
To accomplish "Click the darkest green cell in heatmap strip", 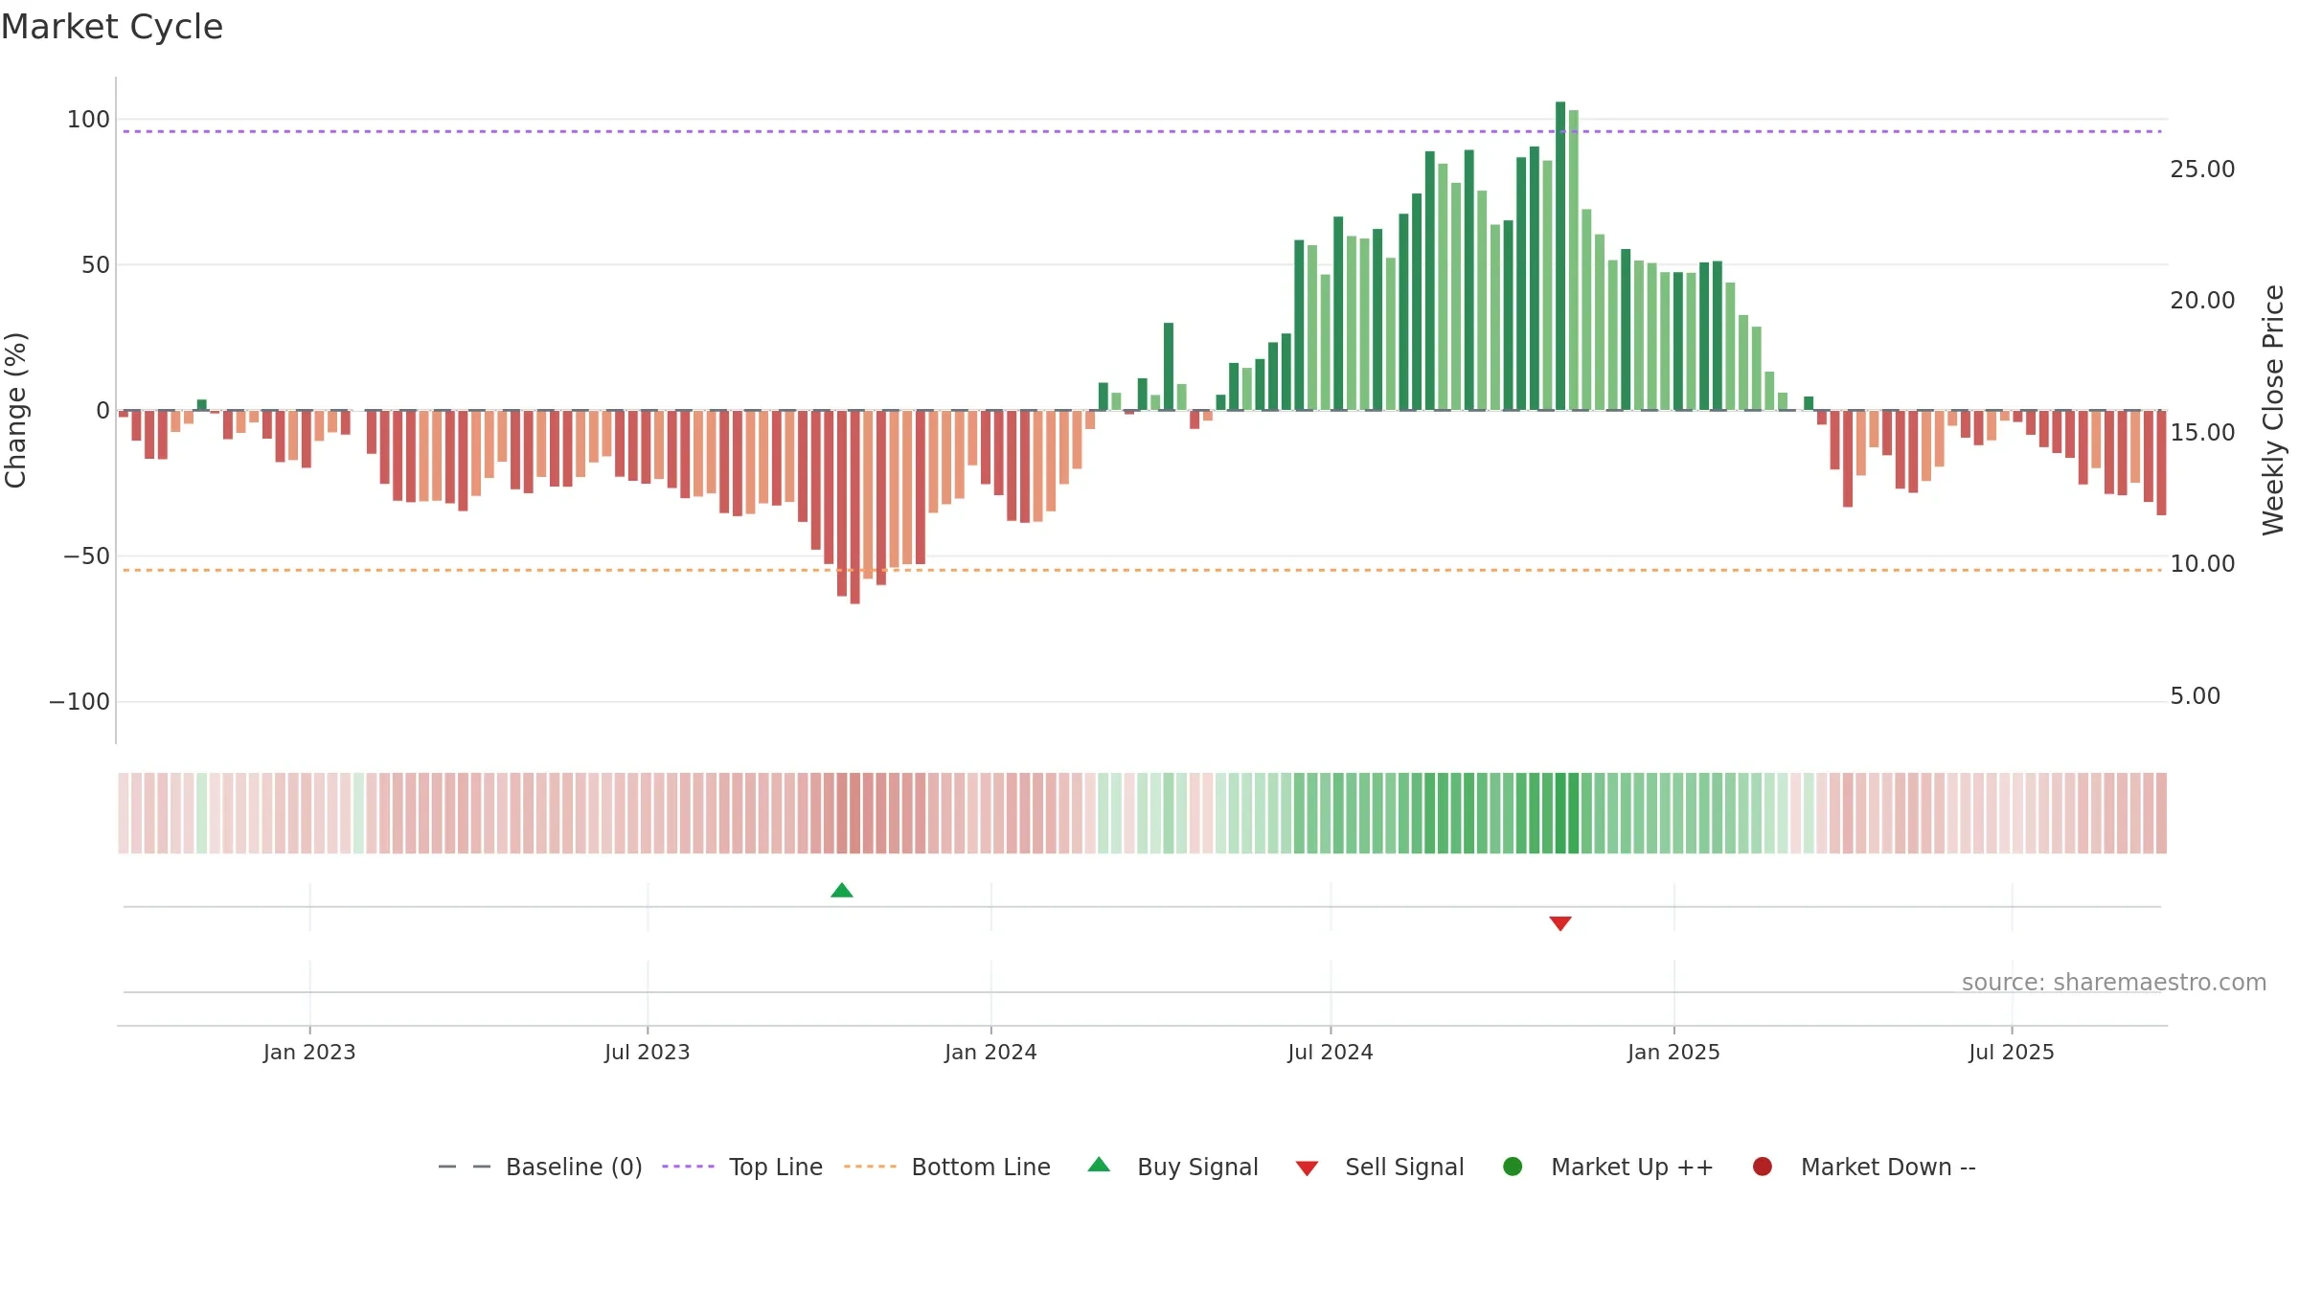I will (1560, 813).
